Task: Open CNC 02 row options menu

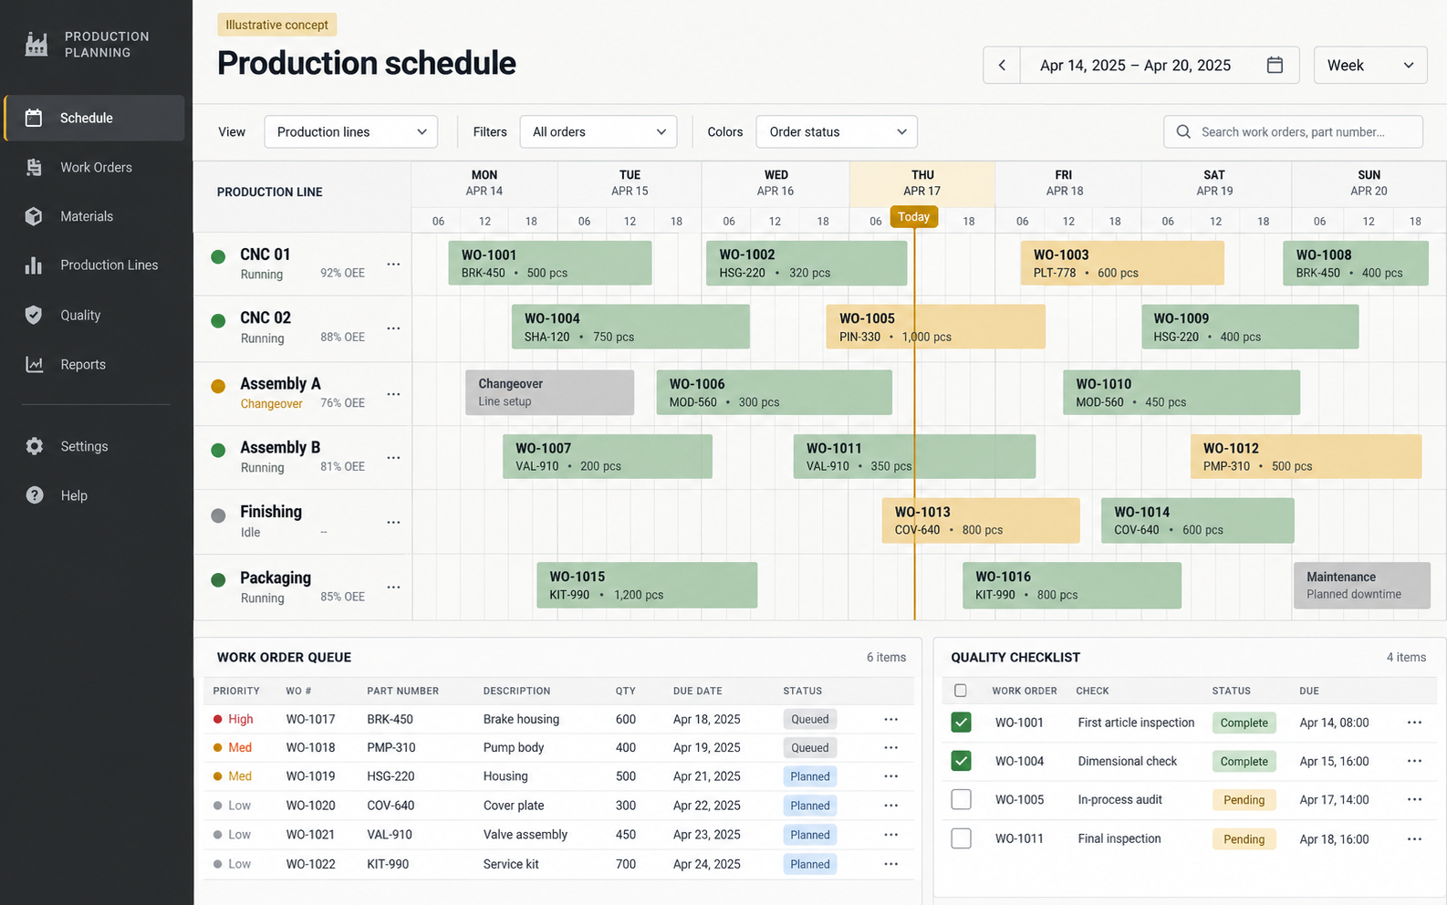Action: coord(393,328)
